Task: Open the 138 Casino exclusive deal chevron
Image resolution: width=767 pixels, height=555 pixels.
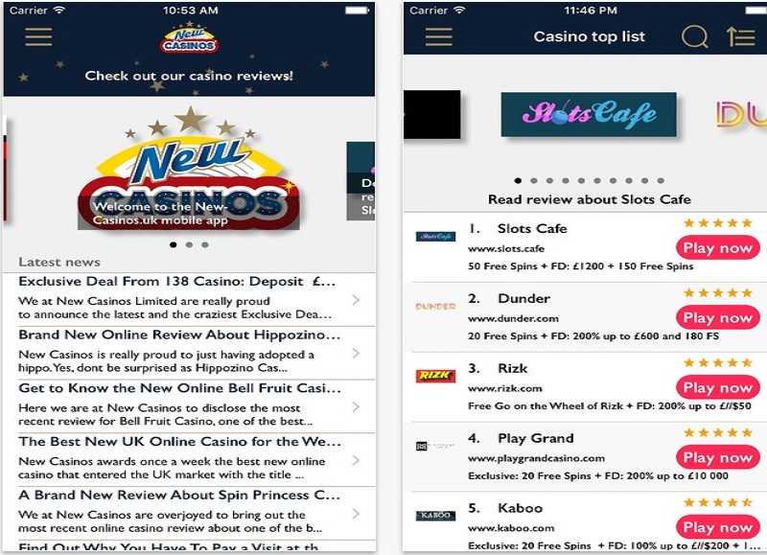Action: tap(356, 300)
